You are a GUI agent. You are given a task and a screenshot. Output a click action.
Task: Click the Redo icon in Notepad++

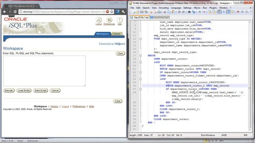pyautogui.click(x=183, y=12)
